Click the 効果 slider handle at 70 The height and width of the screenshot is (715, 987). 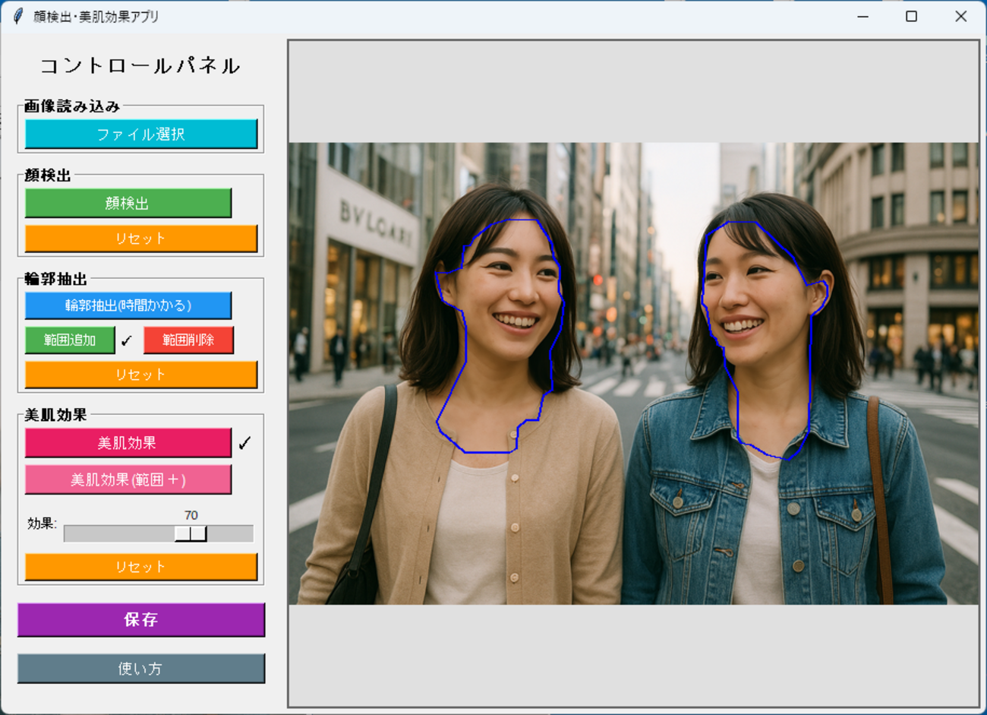click(x=191, y=533)
